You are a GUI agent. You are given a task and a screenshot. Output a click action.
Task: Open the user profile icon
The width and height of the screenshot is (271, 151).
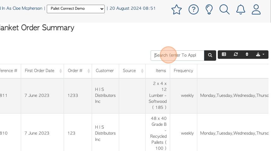click(256, 9)
